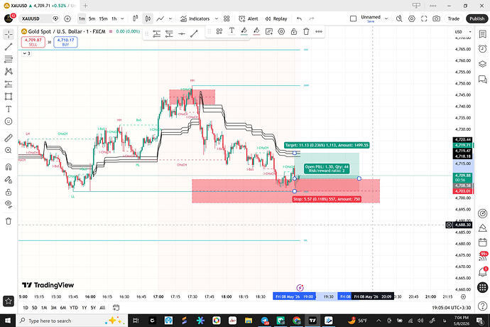Toggle hide all drawings eye icon

click(9, 205)
